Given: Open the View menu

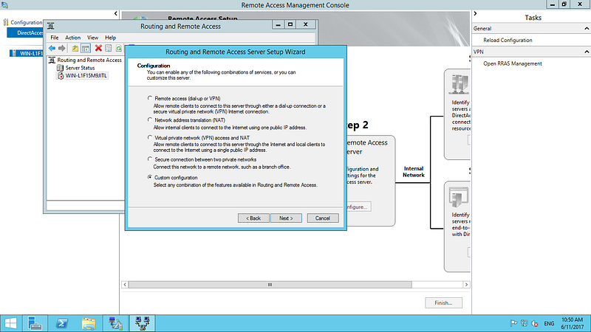Looking at the screenshot, I should point(93,38).
